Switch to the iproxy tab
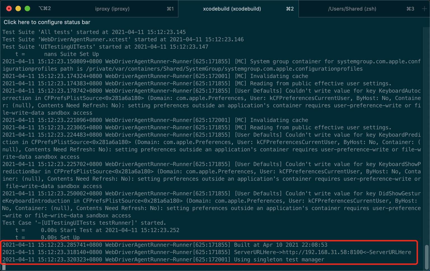The width and height of the screenshot is (430, 271). click(x=112, y=9)
